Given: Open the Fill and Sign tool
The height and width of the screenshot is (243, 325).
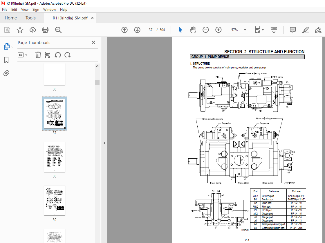Looking at the screenshot, I should [318, 30].
